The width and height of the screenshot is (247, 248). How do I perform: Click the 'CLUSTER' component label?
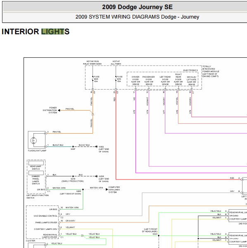[x=31, y=241]
